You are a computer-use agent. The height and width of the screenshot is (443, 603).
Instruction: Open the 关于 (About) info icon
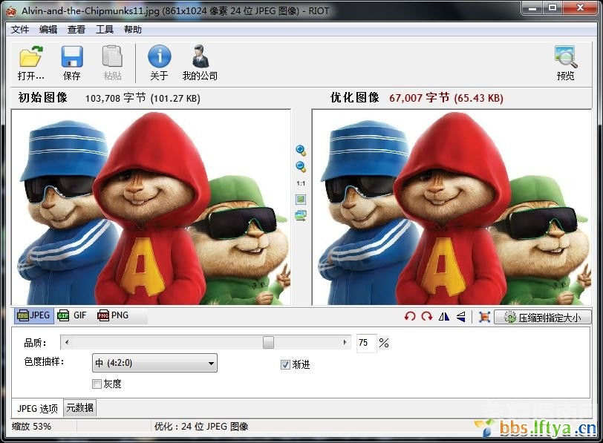(159, 58)
